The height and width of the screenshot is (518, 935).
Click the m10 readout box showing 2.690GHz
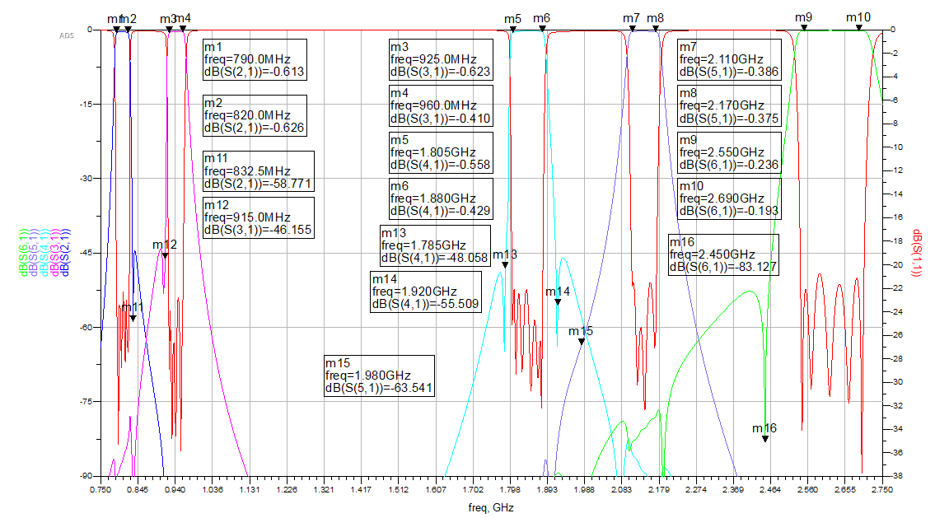[x=728, y=199]
